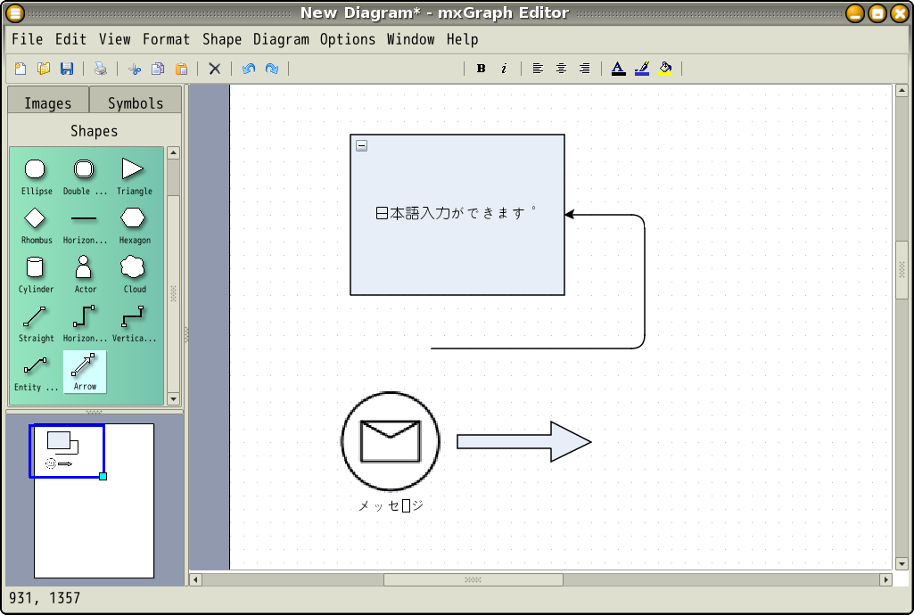Viewport: 914px width, 615px height.
Task: Click the New document toolbar icon
Action: tap(21, 69)
